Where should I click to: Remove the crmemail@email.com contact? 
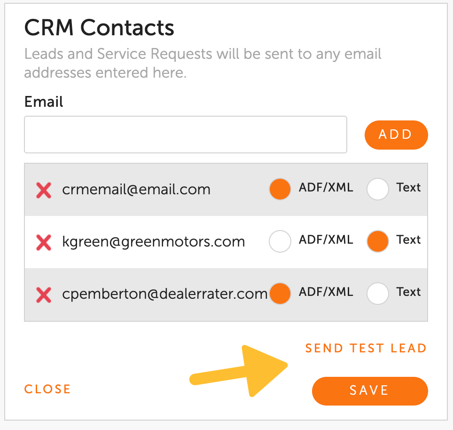[x=44, y=190]
